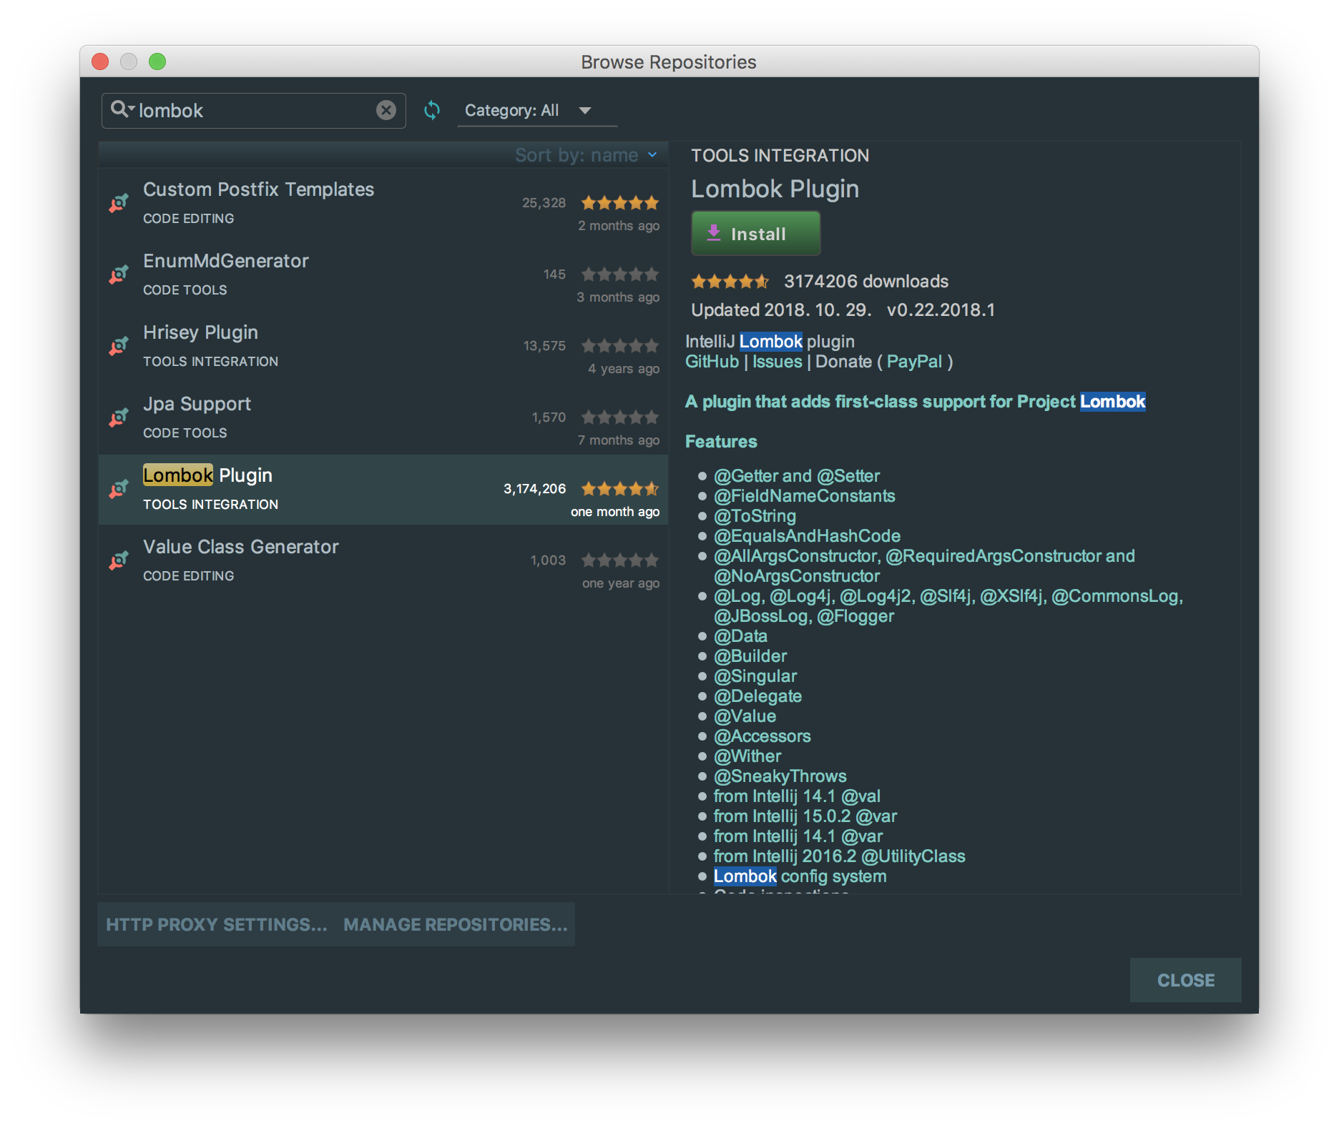Click '4 years ago' in Hrisey row
Image resolution: width=1339 pixels, height=1128 pixels.
coord(624,369)
